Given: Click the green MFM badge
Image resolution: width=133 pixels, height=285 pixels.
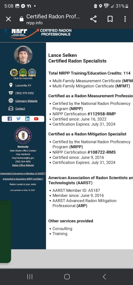Looking at the screenshot, I should point(23,72).
